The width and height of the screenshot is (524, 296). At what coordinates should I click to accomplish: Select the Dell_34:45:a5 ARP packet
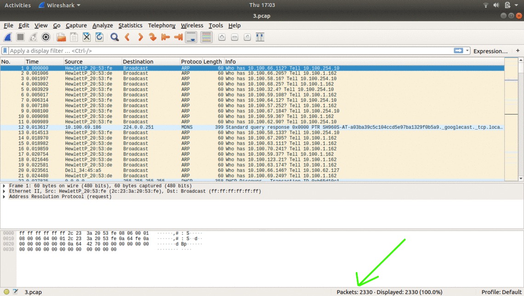pyautogui.click(x=252, y=171)
